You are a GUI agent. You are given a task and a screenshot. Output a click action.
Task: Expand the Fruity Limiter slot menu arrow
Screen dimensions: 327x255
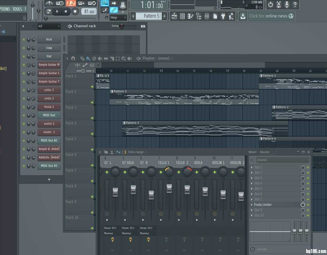(252, 205)
